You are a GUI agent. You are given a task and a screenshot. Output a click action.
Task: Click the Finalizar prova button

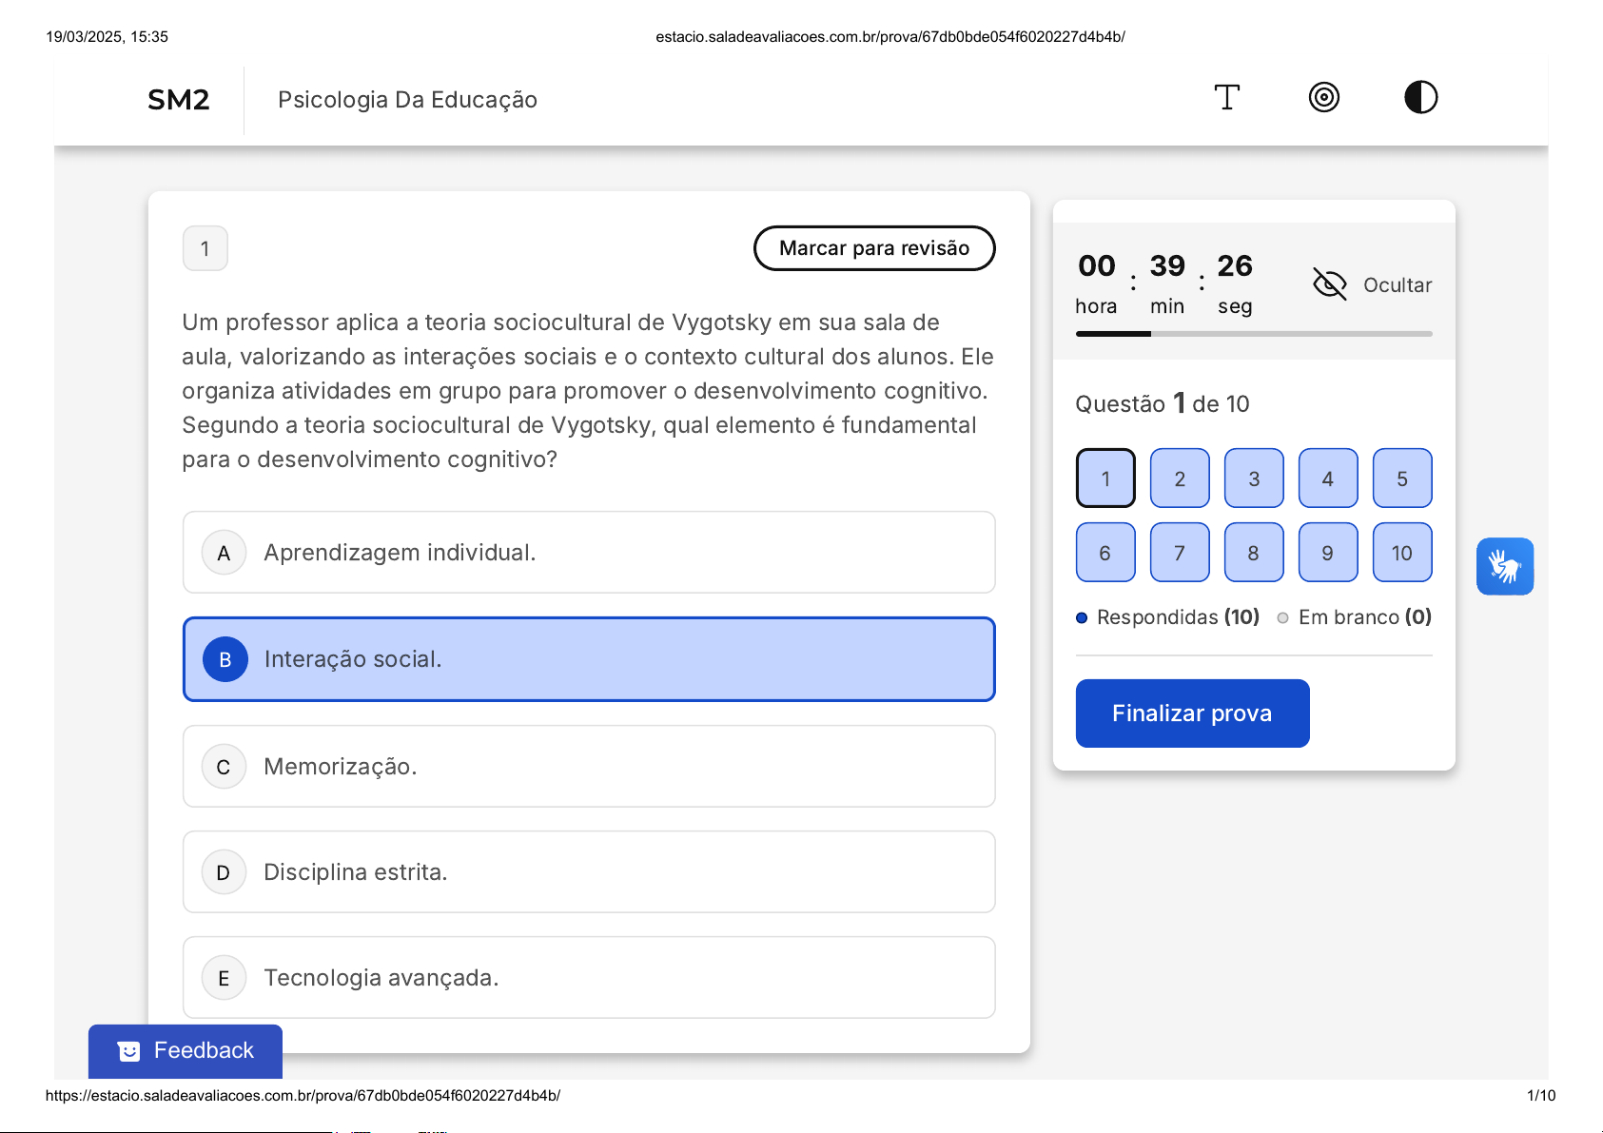pos(1191,713)
